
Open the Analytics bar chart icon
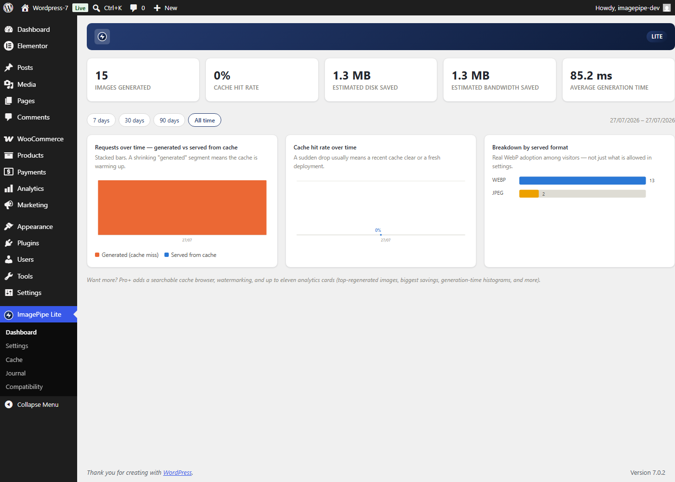click(x=9, y=188)
